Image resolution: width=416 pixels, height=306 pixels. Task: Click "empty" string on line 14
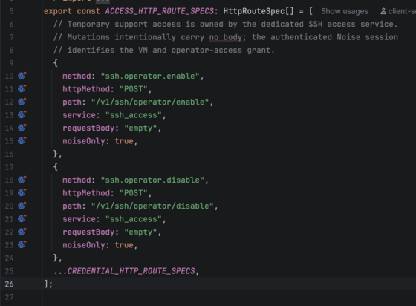(x=140, y=128)
